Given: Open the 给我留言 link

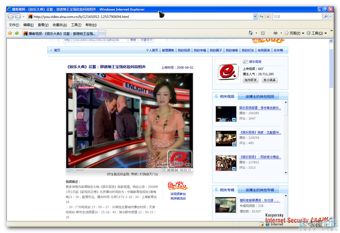Looking at the screenshot, I should [x=264, y=50].
